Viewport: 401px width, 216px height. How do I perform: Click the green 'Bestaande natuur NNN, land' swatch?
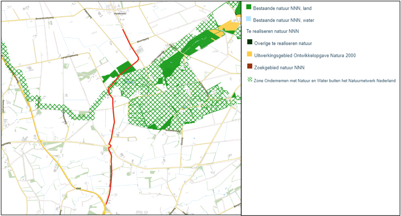click(249, 7)
